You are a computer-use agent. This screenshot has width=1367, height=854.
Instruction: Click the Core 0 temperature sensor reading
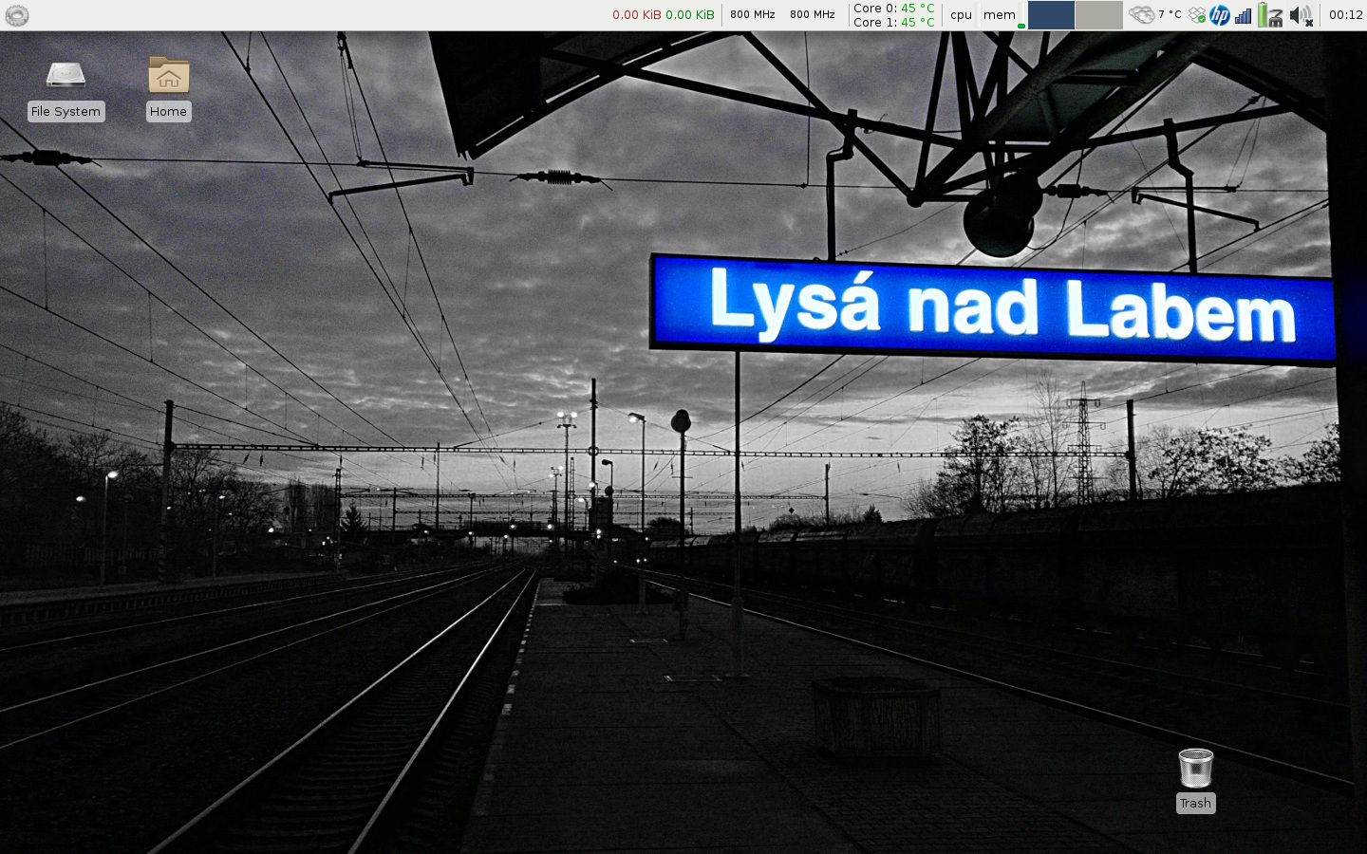(893, 9)
